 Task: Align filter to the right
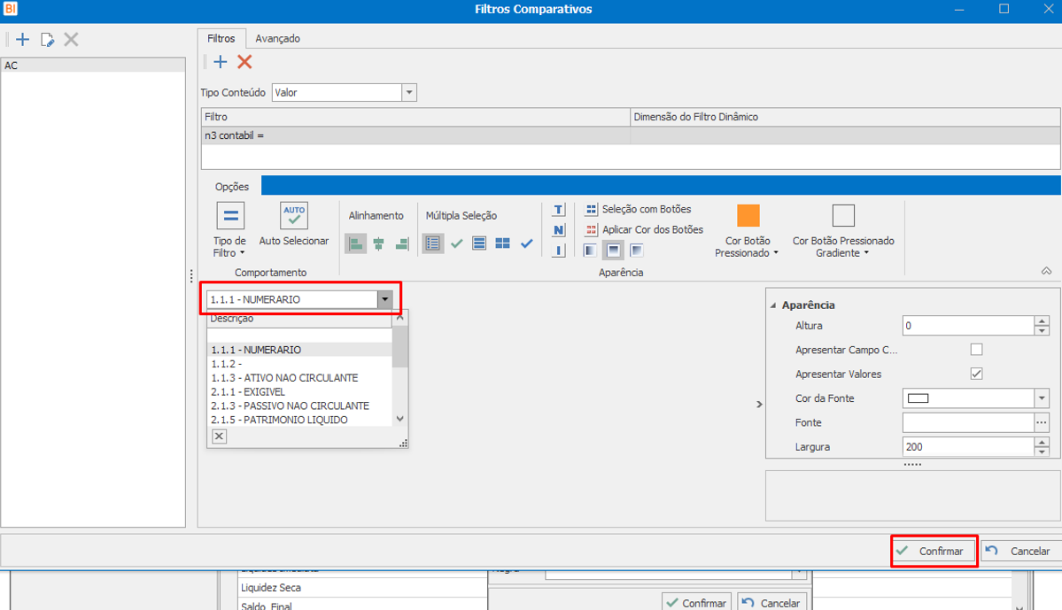[401, 243]
